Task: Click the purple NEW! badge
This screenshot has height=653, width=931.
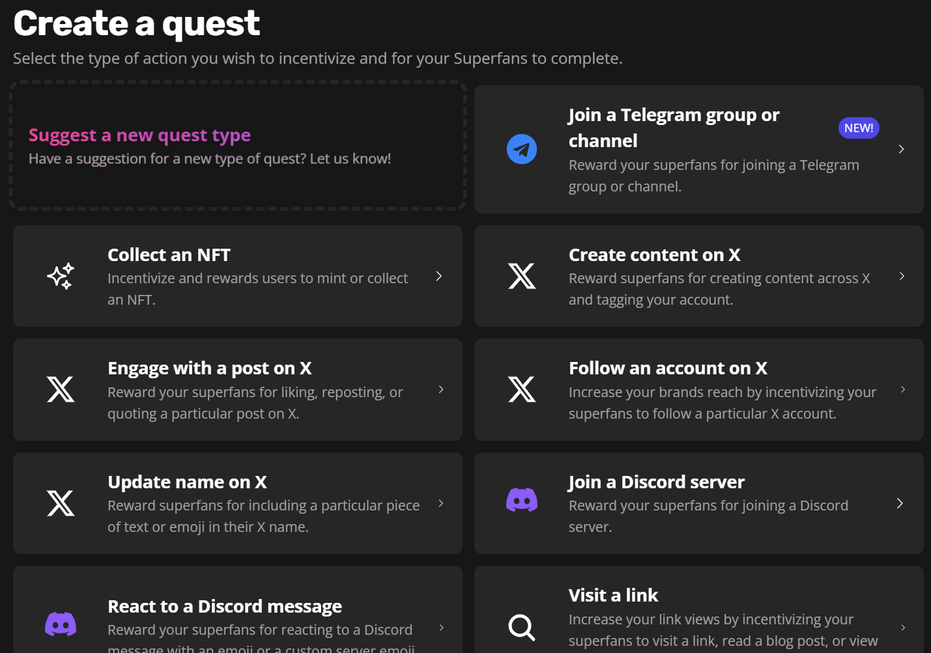Action: tap(859, 128)
